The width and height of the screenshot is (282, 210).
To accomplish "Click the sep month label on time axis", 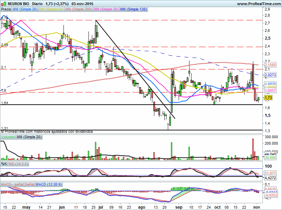I will (x=179, y=207).
